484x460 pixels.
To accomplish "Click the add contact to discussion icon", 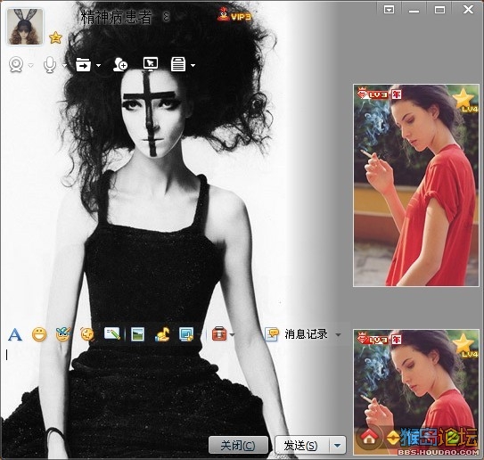I will click(x=119, y=64).
